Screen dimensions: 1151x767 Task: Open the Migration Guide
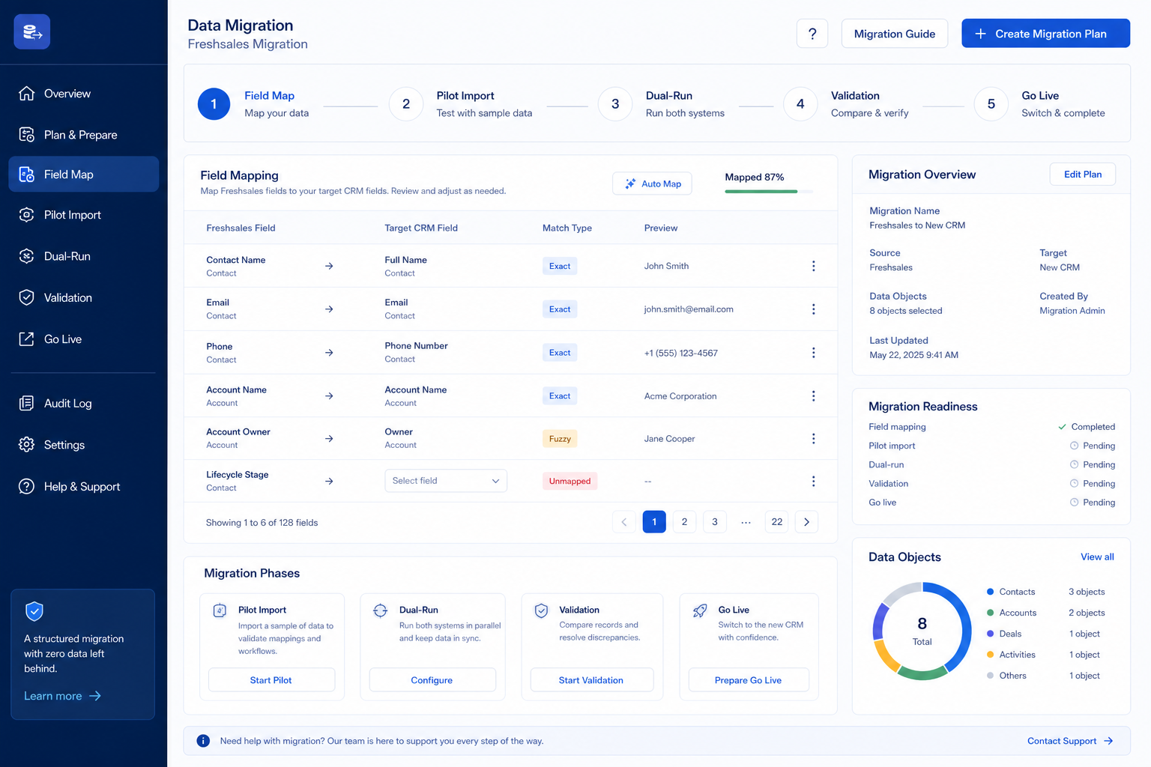coord(895,34)
